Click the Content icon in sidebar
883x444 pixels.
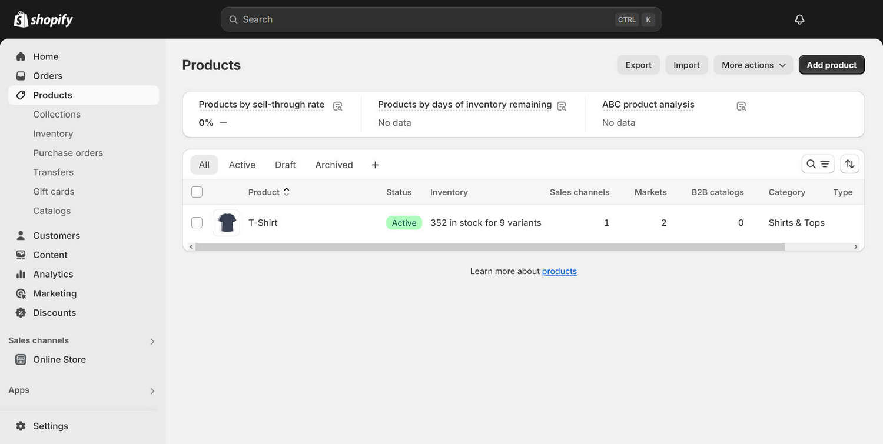[21, 255]
